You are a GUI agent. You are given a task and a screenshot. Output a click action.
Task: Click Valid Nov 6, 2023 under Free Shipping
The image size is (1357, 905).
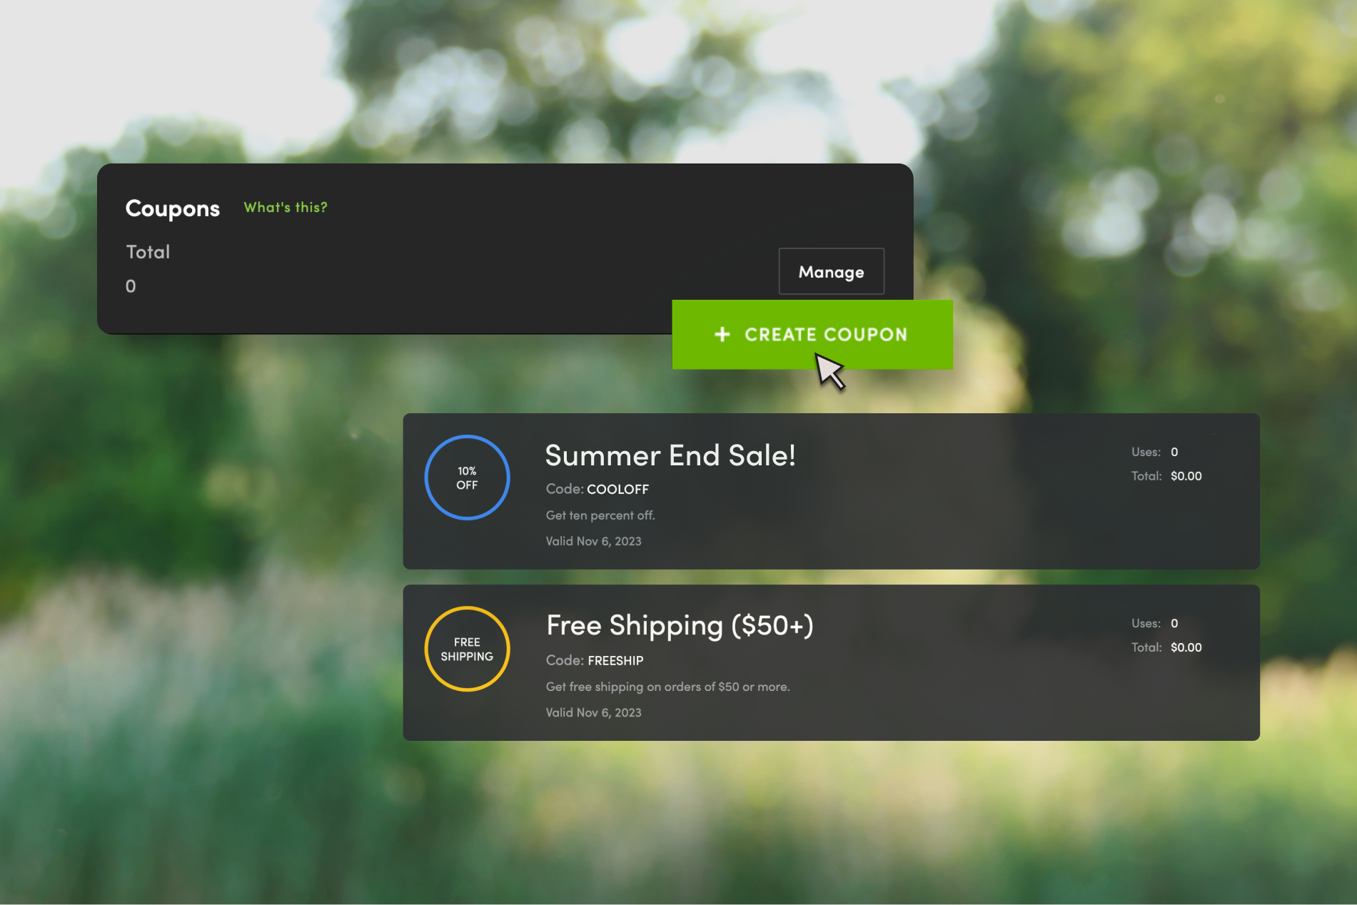pos(593,712)
